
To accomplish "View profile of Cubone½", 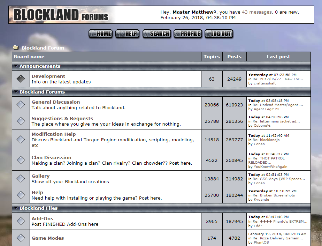I will pyautogui.click(x=262, y=126).
